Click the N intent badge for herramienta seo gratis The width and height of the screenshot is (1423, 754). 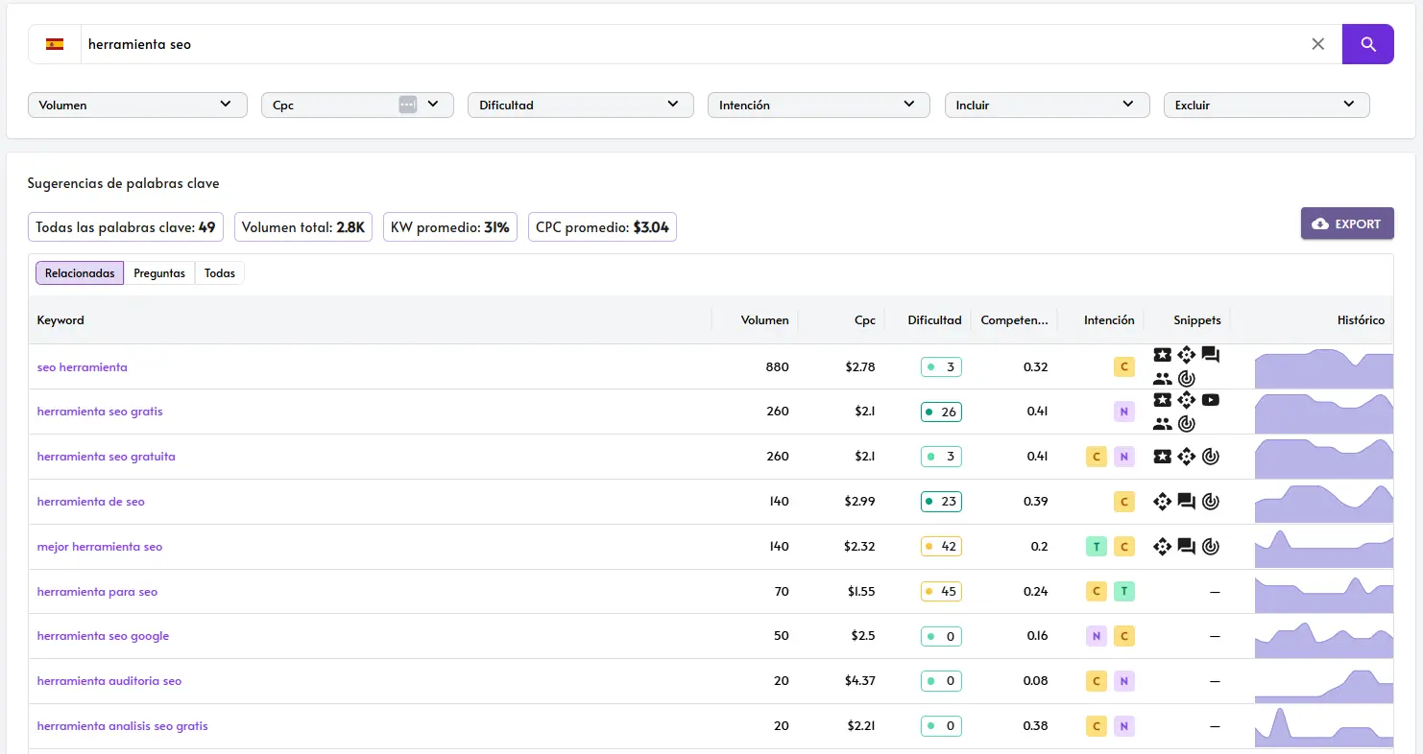(1123, 412)
